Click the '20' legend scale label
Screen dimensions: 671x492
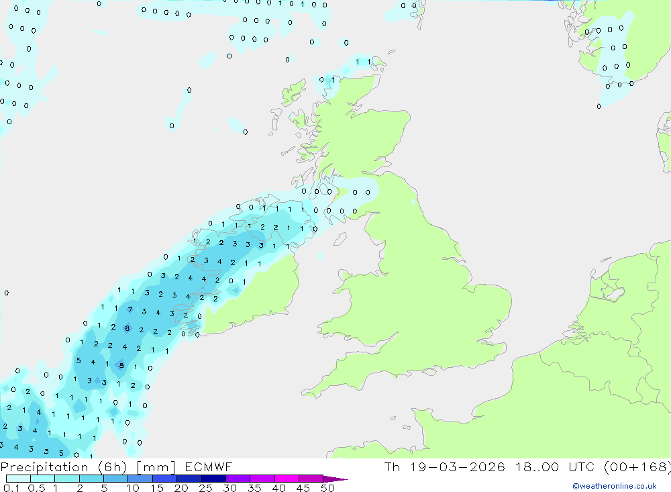tap(181, 488)
